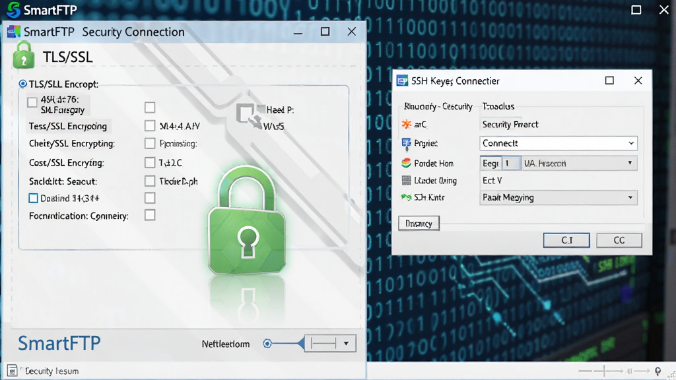The image size is (676, 380).
Task: Click the Dncancy button
Action: [x=419, y=224]
